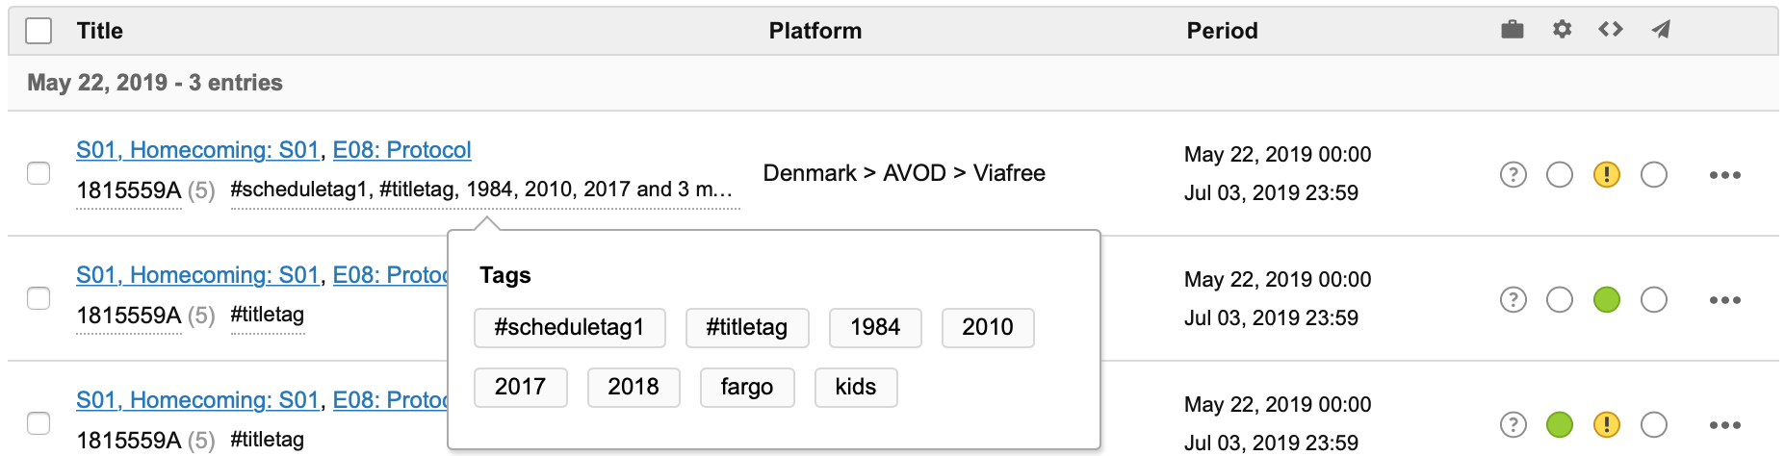This screenshot has height=456, width=1785.
Task: Click the code brackets icon in header
Action: coord(1611,30)
